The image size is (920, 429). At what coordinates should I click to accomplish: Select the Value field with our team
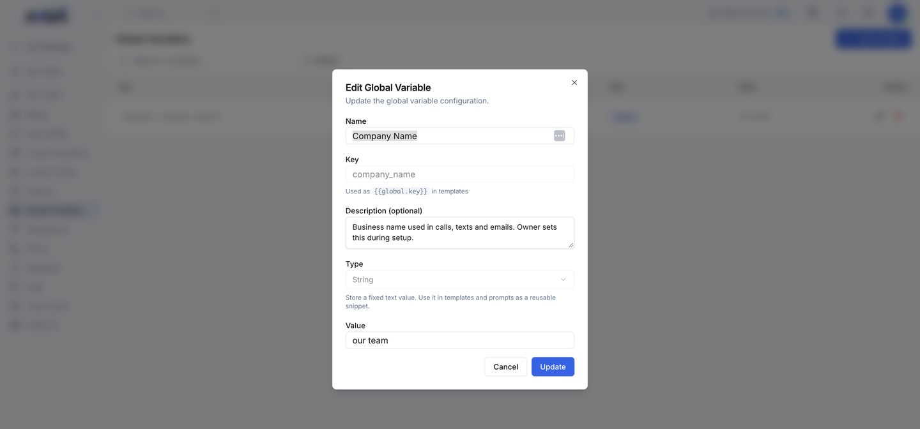(x=459, y=340)
